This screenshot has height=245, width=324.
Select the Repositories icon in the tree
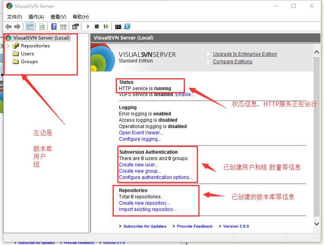pos(16,46)
